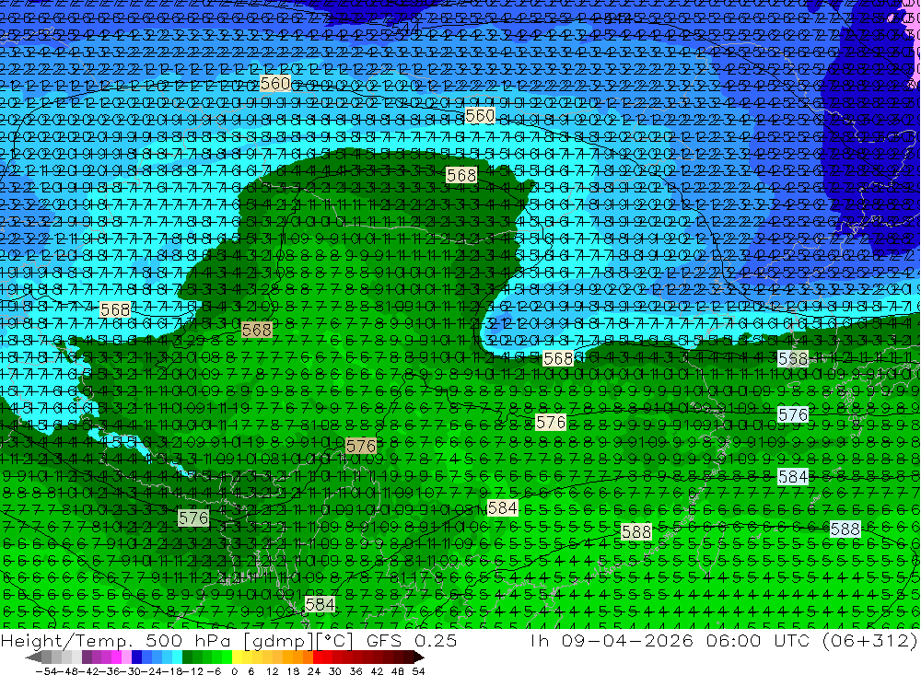Click the positive legend value '48'
The width and height of the screenshot is (921, 675).
[x=398, y=671]
